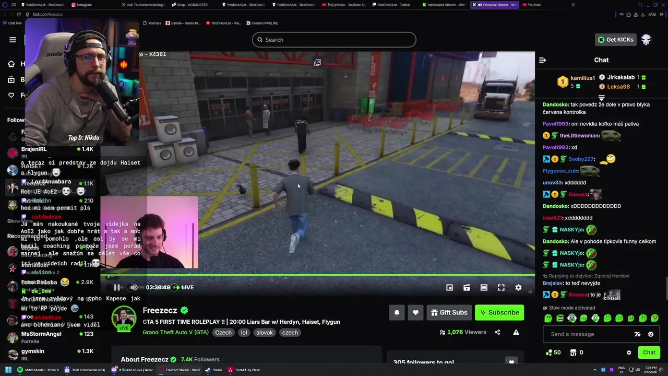Focus the Search input field

tap(334, 40)
